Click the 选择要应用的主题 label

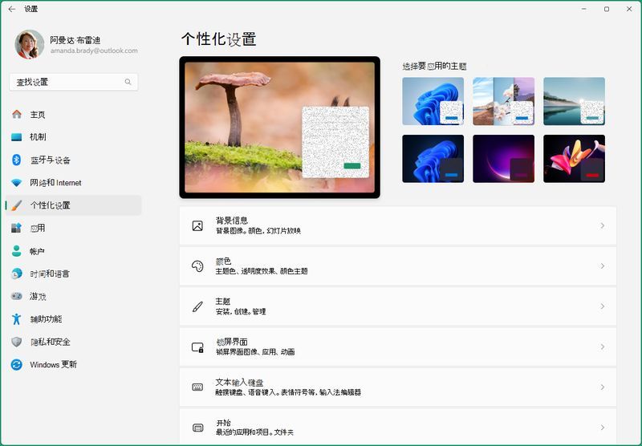(434, 67)
